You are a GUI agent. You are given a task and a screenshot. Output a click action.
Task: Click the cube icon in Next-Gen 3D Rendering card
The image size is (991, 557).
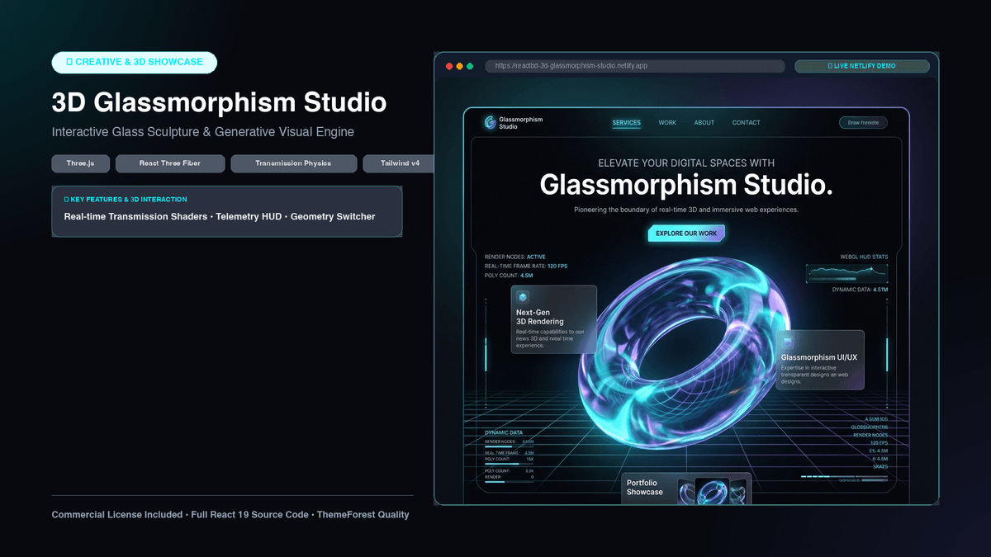[523, 297]
